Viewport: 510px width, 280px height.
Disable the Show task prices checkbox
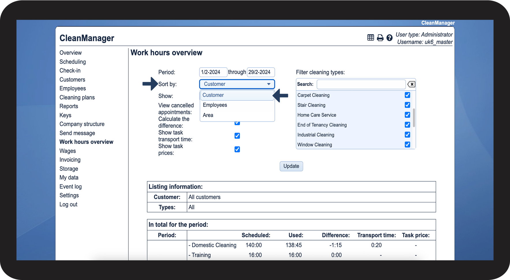pos(237,149)
